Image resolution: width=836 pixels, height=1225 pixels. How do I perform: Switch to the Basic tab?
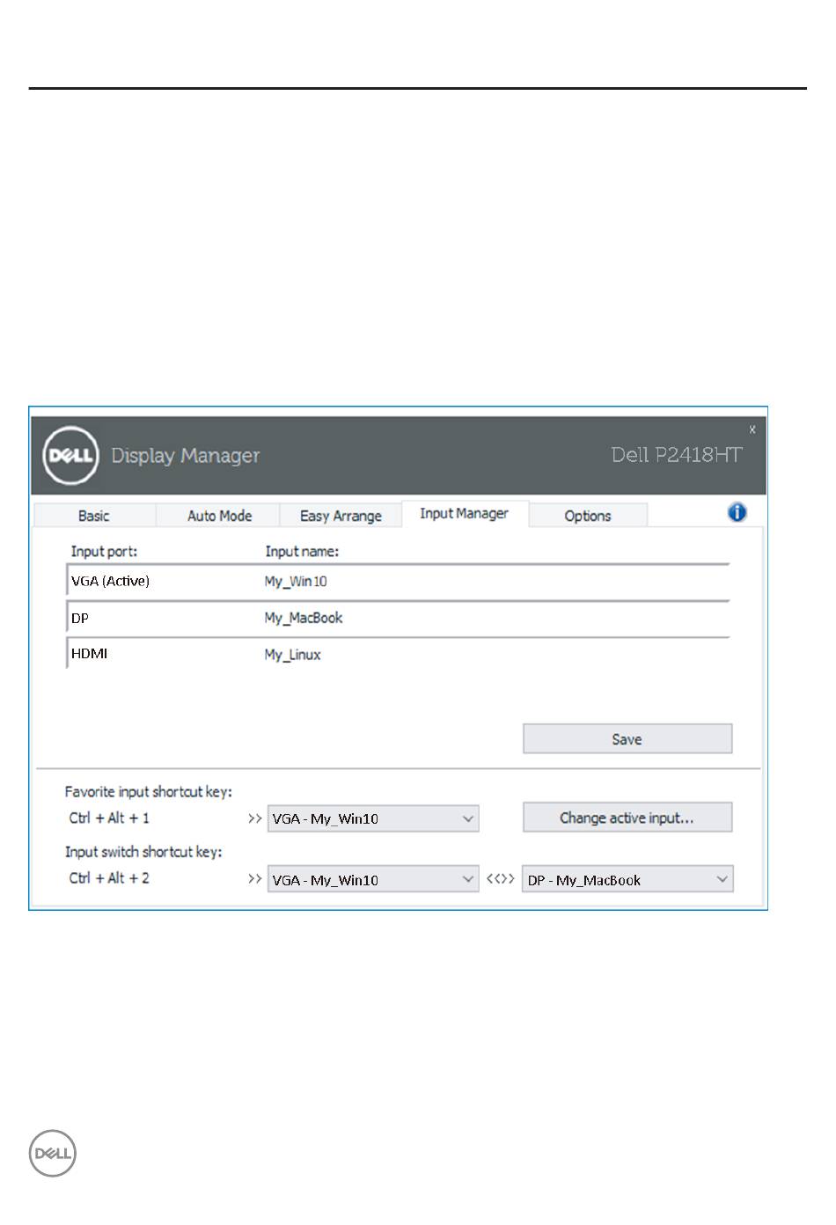click(94, 516)
